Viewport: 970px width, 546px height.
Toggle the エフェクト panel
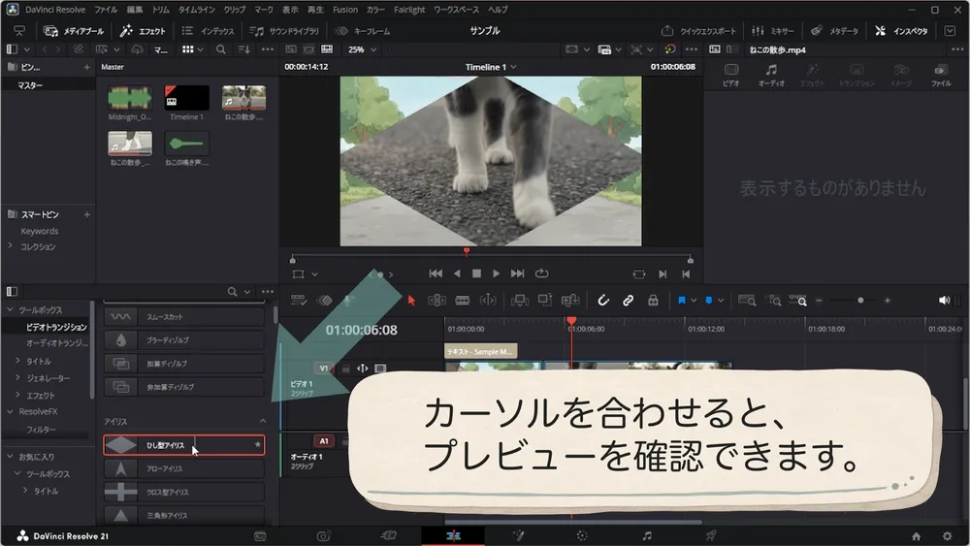[x=143, y=31]
